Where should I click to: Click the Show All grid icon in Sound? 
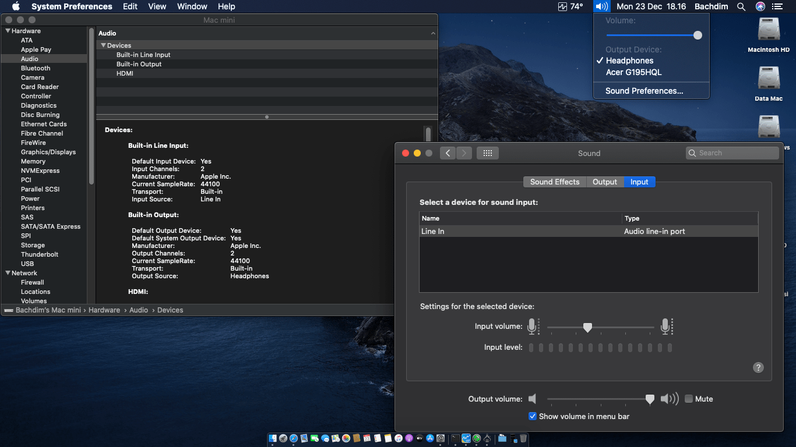tap(488, 153)
